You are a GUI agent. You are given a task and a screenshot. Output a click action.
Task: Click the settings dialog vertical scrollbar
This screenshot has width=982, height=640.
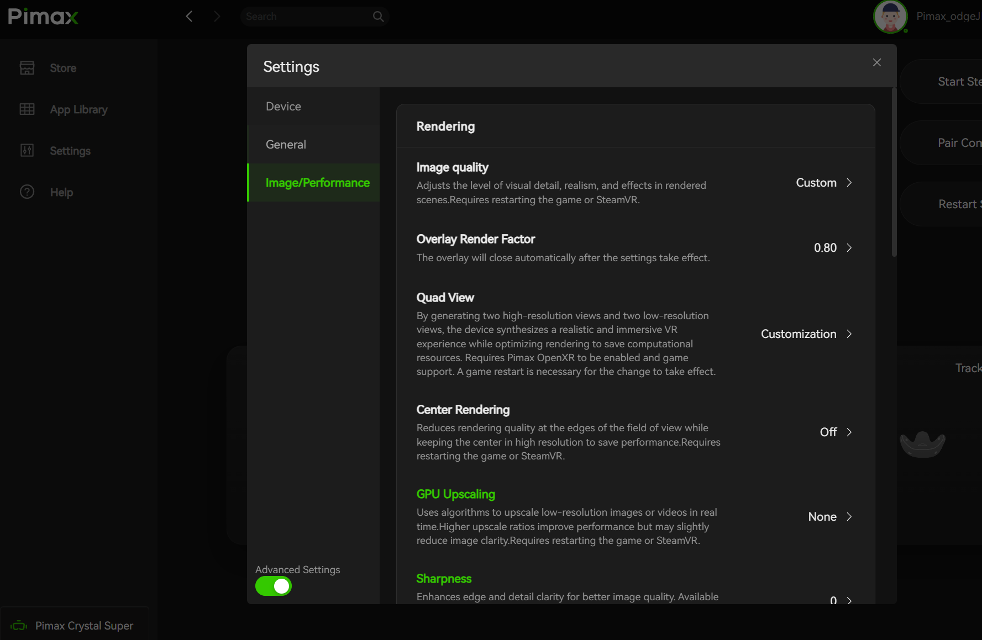(x=894, y=172)
